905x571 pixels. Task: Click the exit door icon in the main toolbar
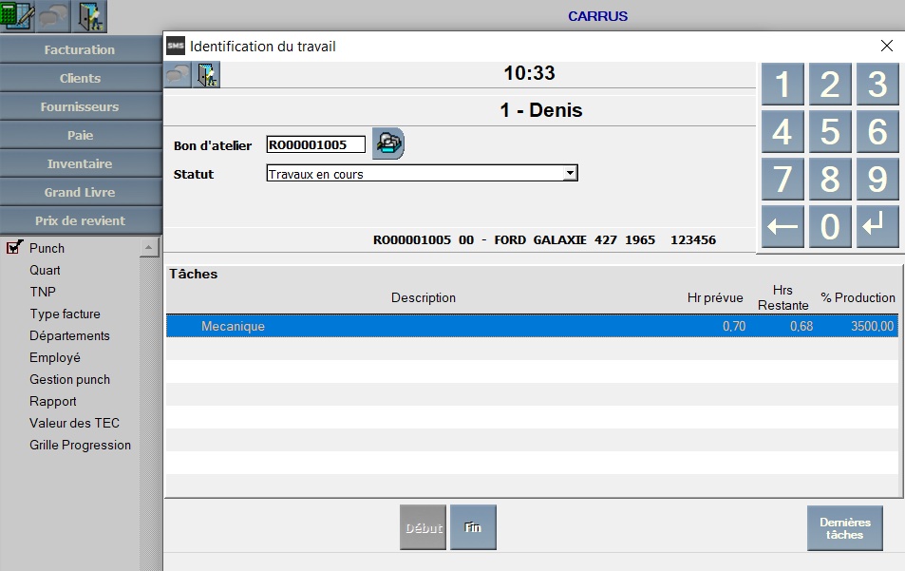point(89,16)
